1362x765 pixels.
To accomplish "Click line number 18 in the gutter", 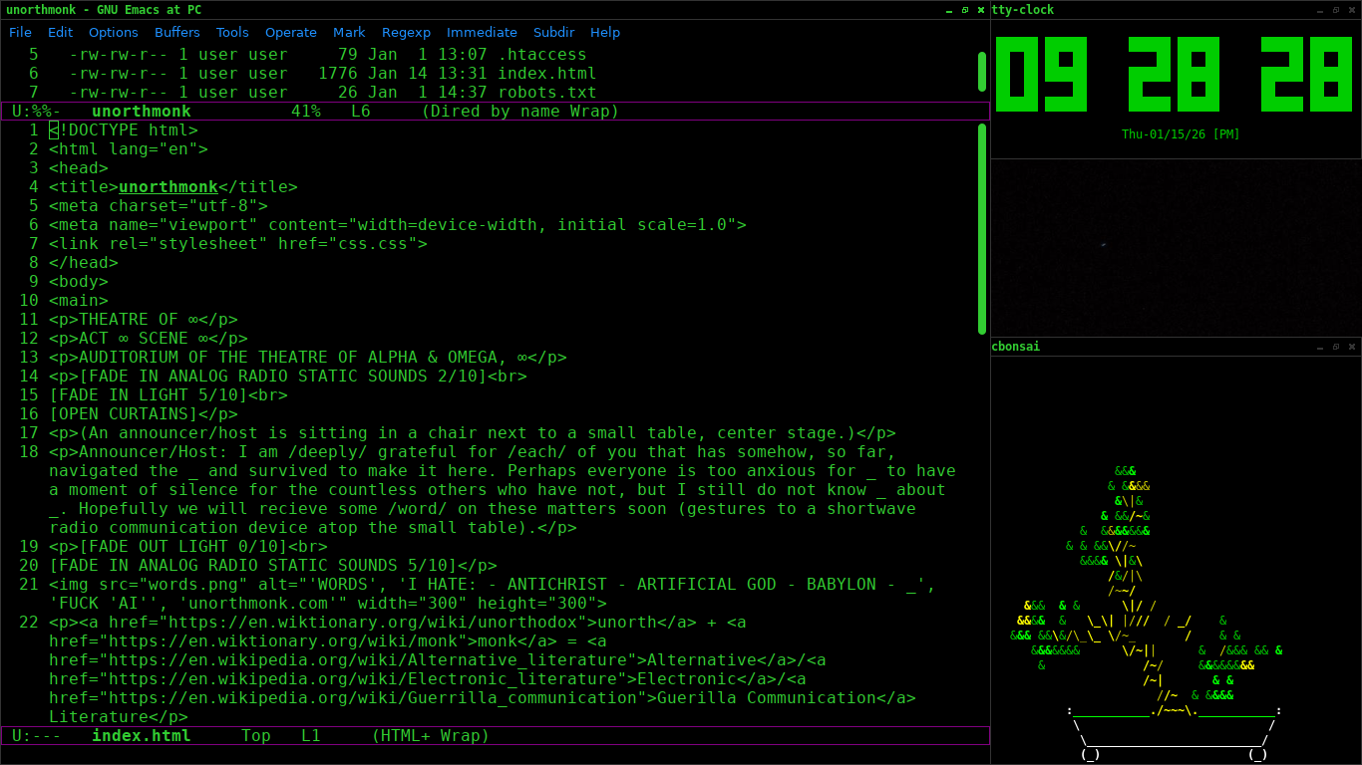I will point(29,452).
